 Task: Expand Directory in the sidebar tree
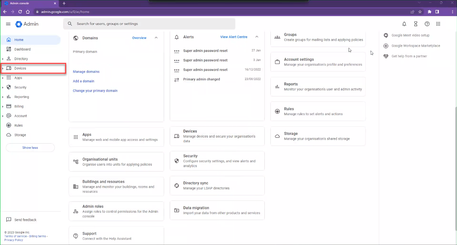(3, 59)
